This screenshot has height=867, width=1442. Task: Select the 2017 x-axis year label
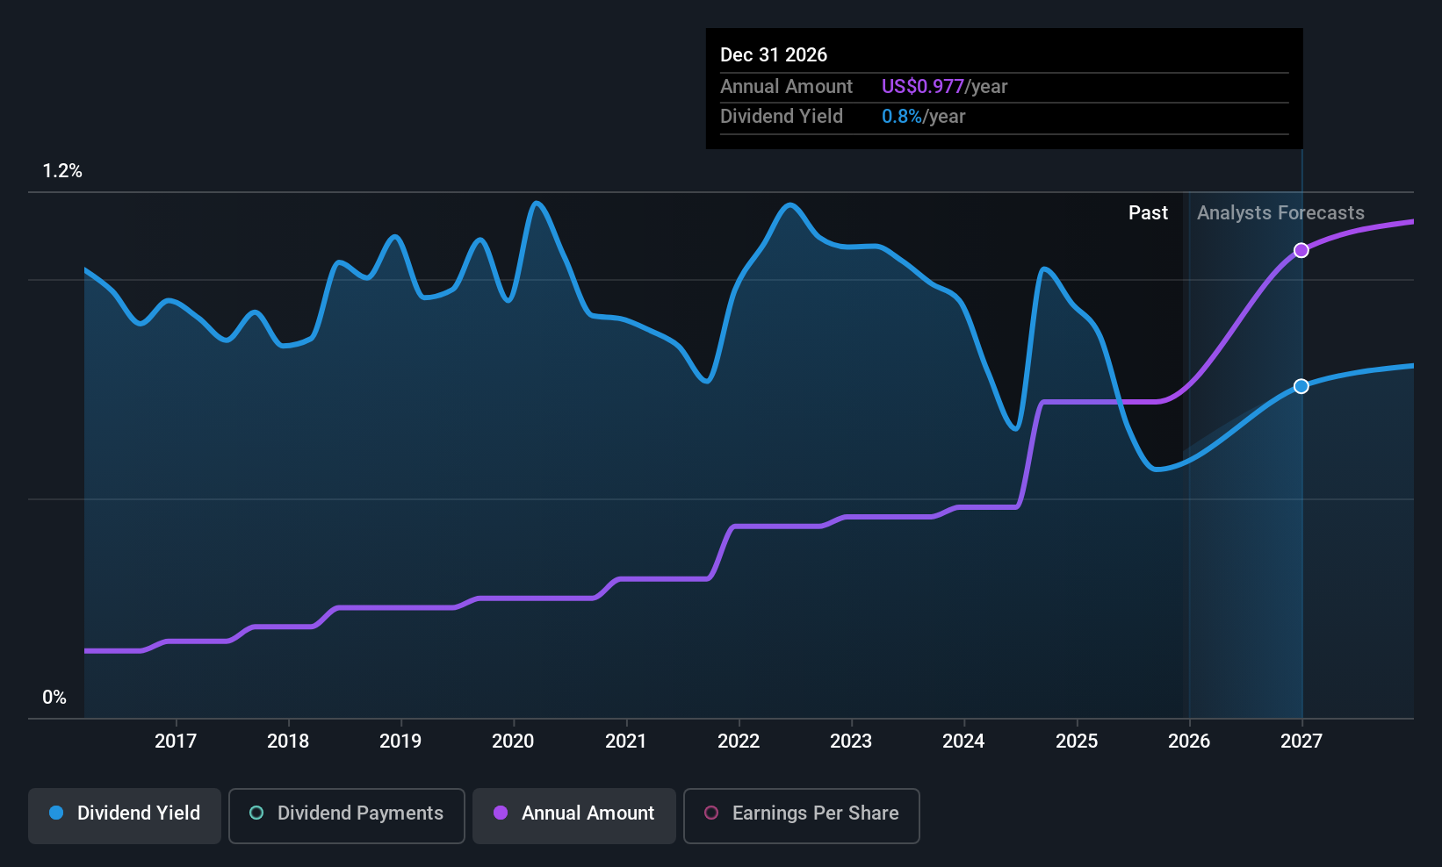click(176, 742)
